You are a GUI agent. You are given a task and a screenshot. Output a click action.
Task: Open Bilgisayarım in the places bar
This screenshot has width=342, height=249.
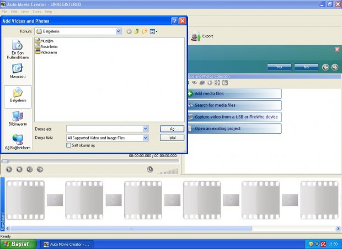coord(18,118)
